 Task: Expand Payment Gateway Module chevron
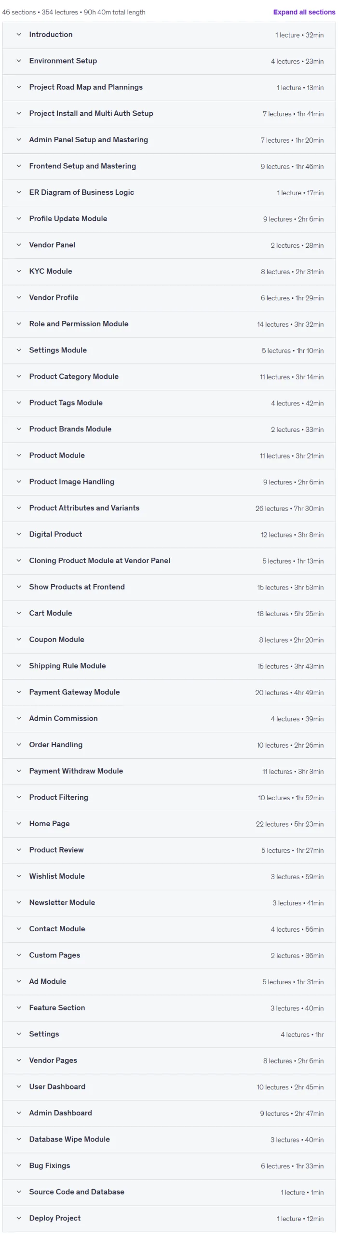(19, 692)
